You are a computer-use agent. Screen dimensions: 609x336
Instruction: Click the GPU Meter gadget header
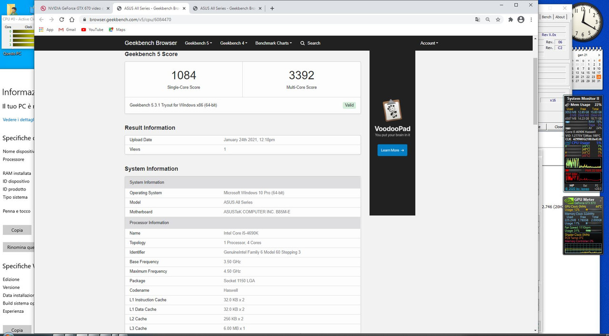tap(584, 200)
